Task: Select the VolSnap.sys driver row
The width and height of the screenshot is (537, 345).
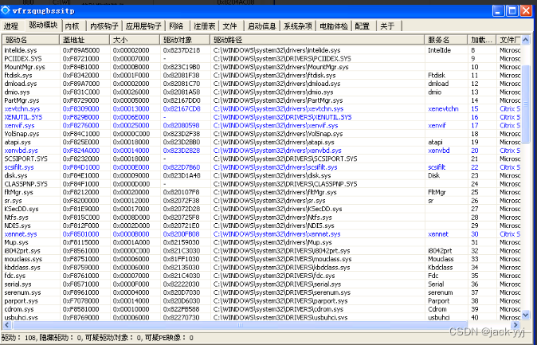Action: (262, 134)
